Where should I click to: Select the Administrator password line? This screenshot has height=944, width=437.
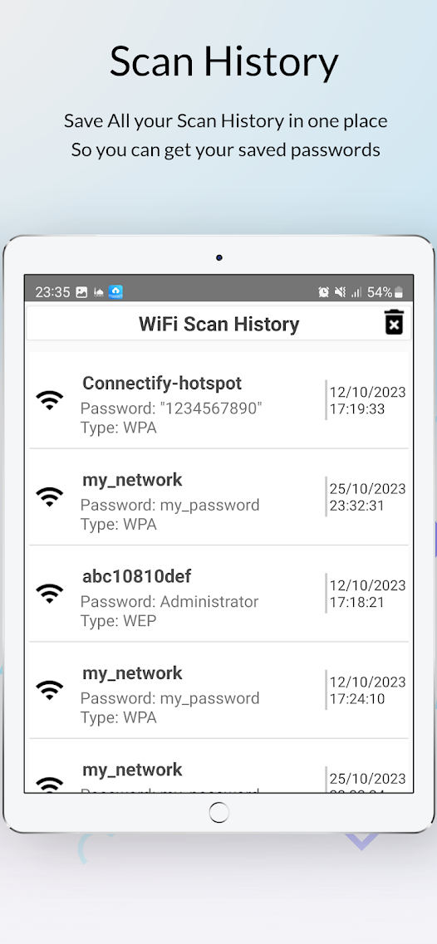click(169, 601)
